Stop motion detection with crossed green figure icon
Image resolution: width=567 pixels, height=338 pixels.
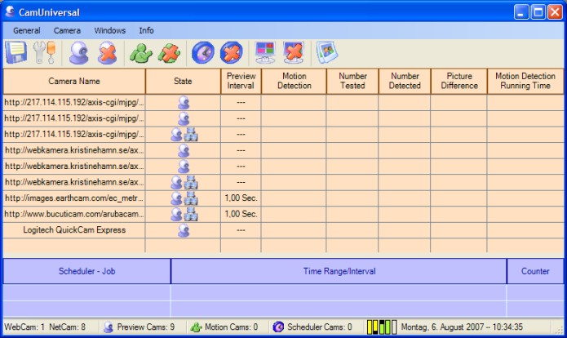pos(169,53)
